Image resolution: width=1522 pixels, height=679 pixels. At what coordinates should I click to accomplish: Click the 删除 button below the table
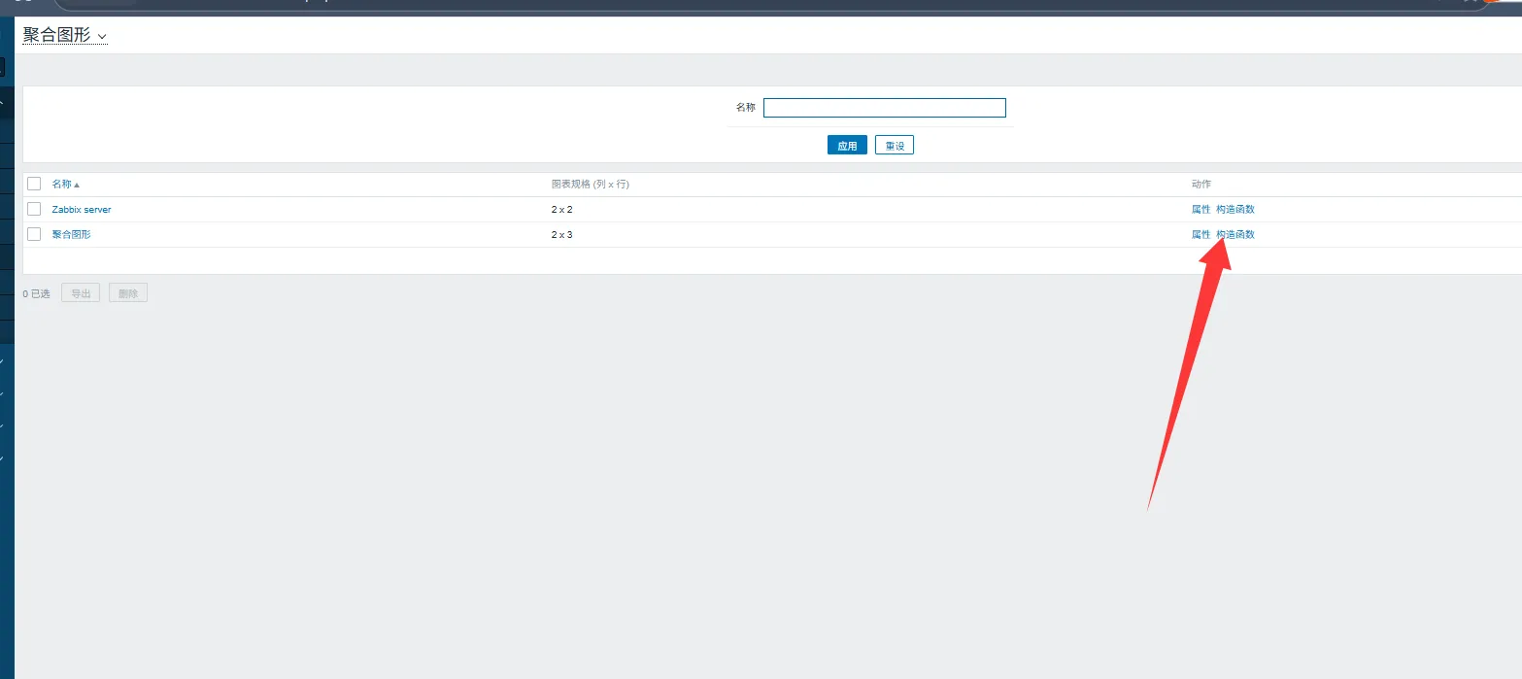pyautogui.click(x=128, y=293)
